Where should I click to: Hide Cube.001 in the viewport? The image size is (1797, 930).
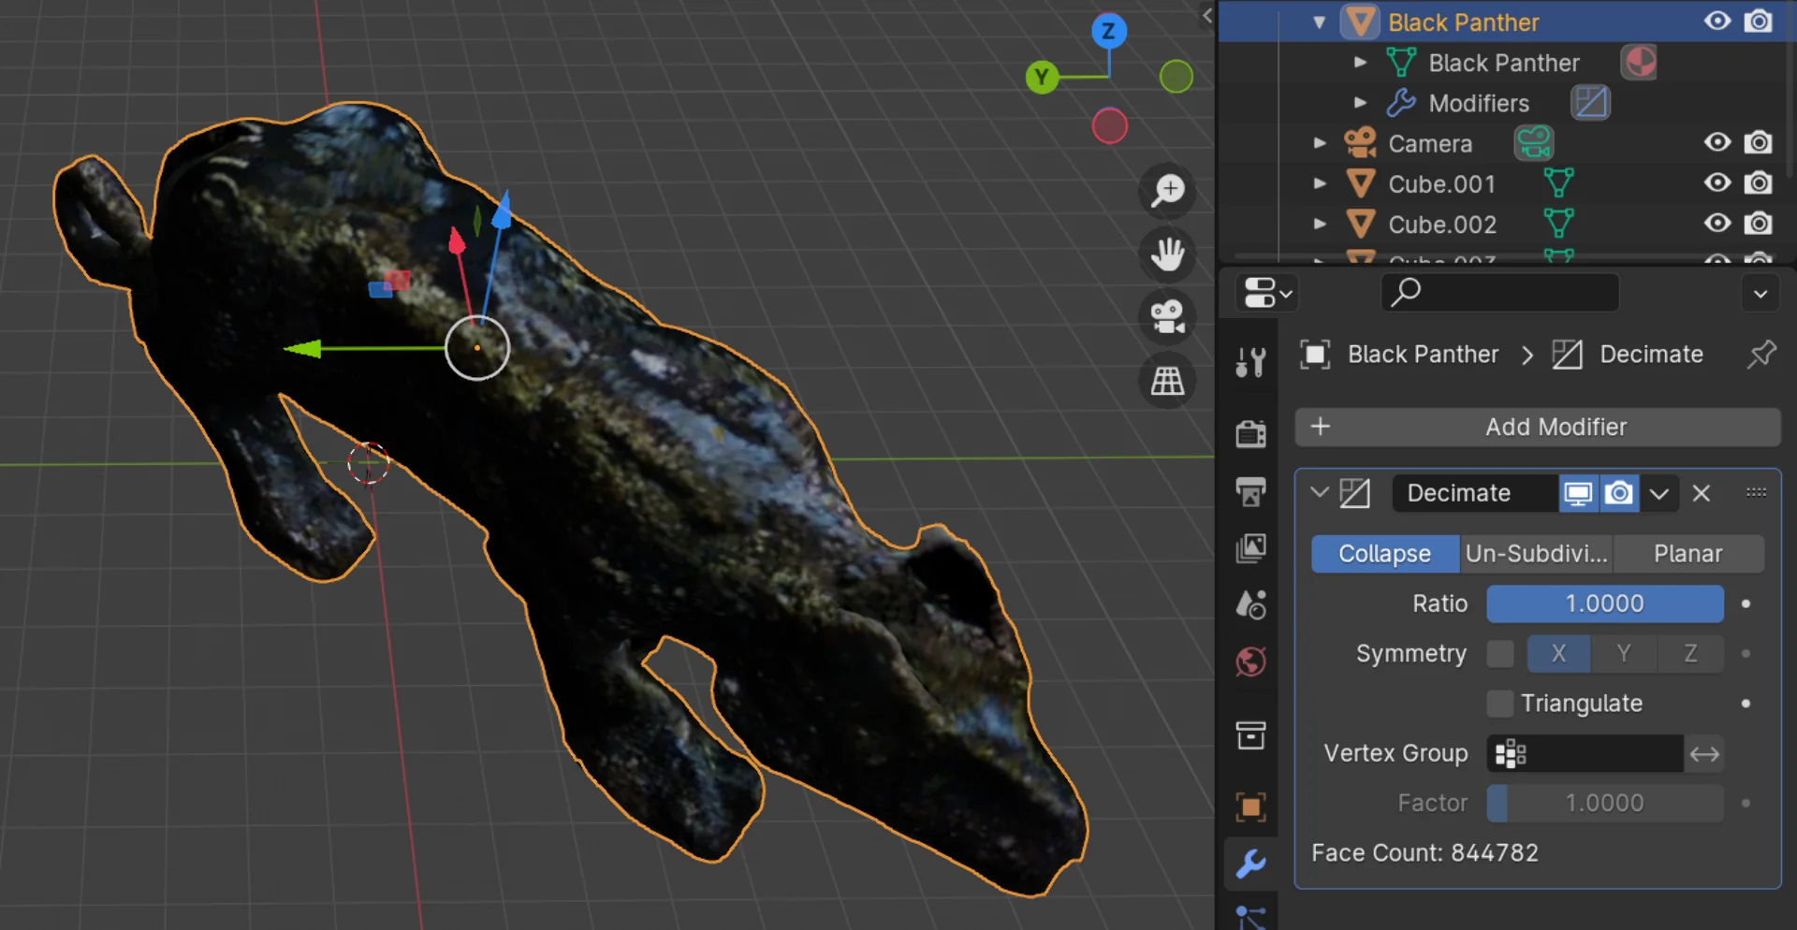point(1717,183)
